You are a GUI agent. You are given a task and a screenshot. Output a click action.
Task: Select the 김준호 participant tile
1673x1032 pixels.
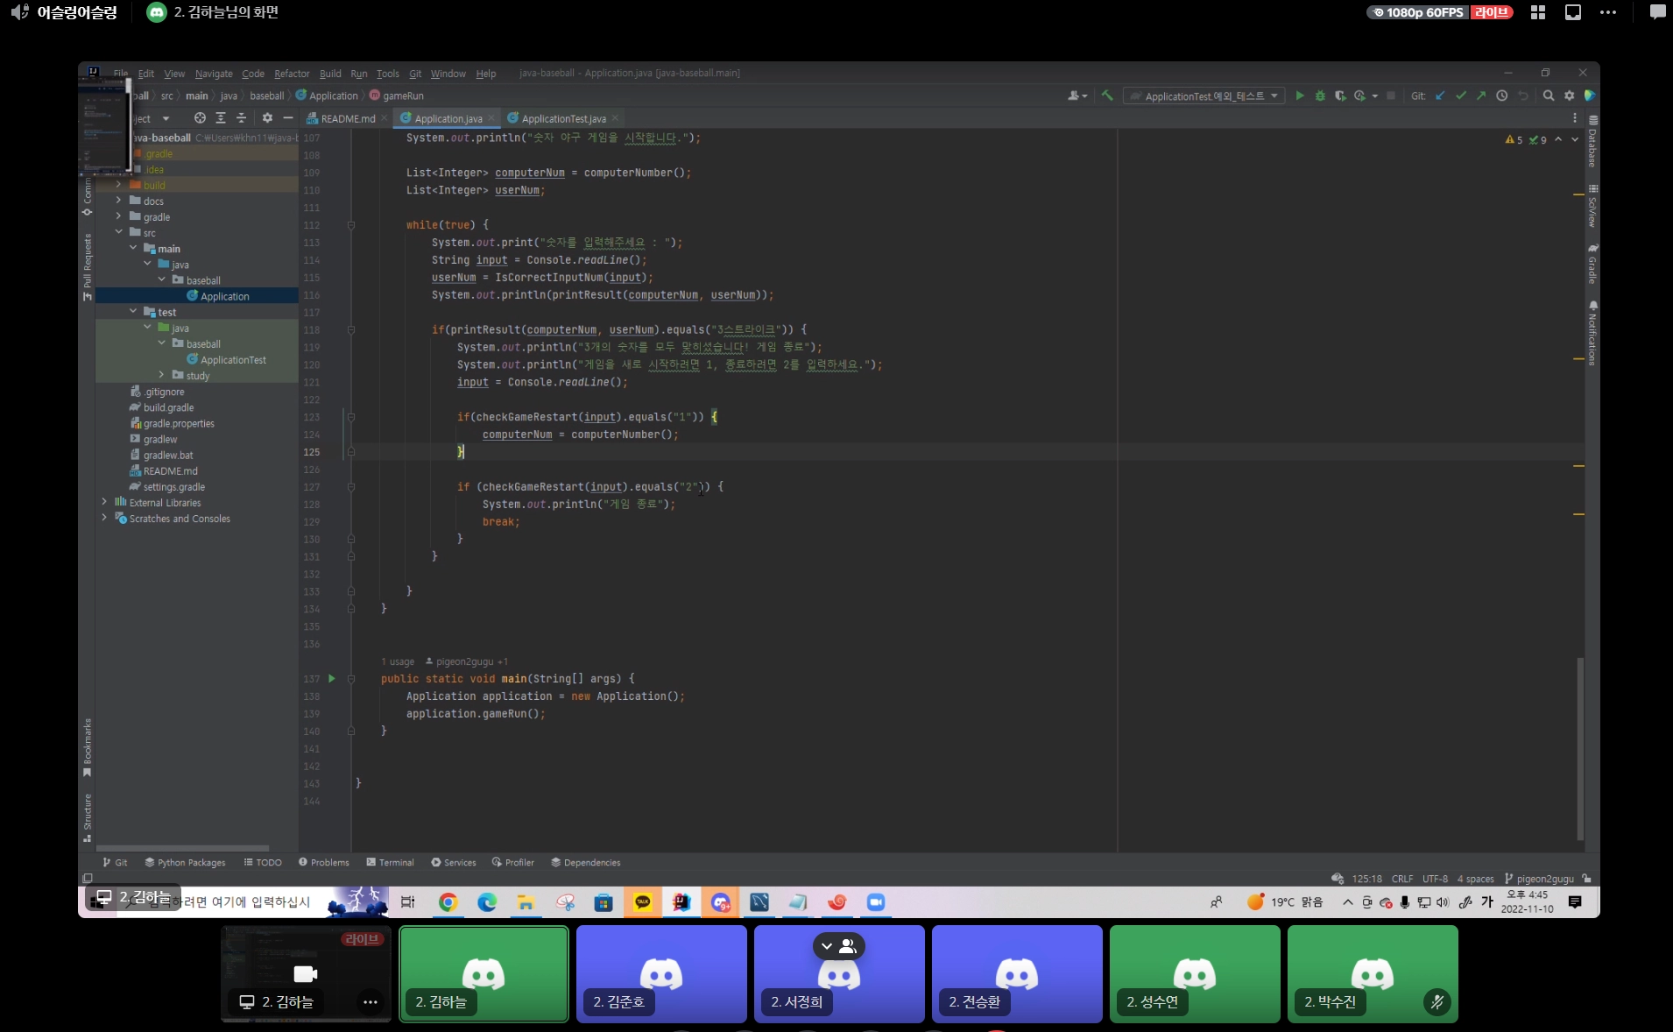[x=661, y=974]
